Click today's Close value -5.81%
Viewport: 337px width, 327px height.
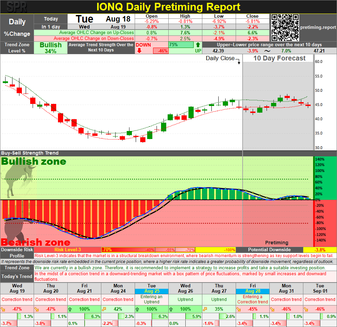click(x=253, y=21)
